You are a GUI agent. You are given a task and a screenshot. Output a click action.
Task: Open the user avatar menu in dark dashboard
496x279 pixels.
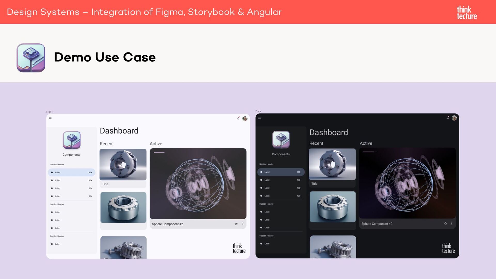tap(454, 118)
